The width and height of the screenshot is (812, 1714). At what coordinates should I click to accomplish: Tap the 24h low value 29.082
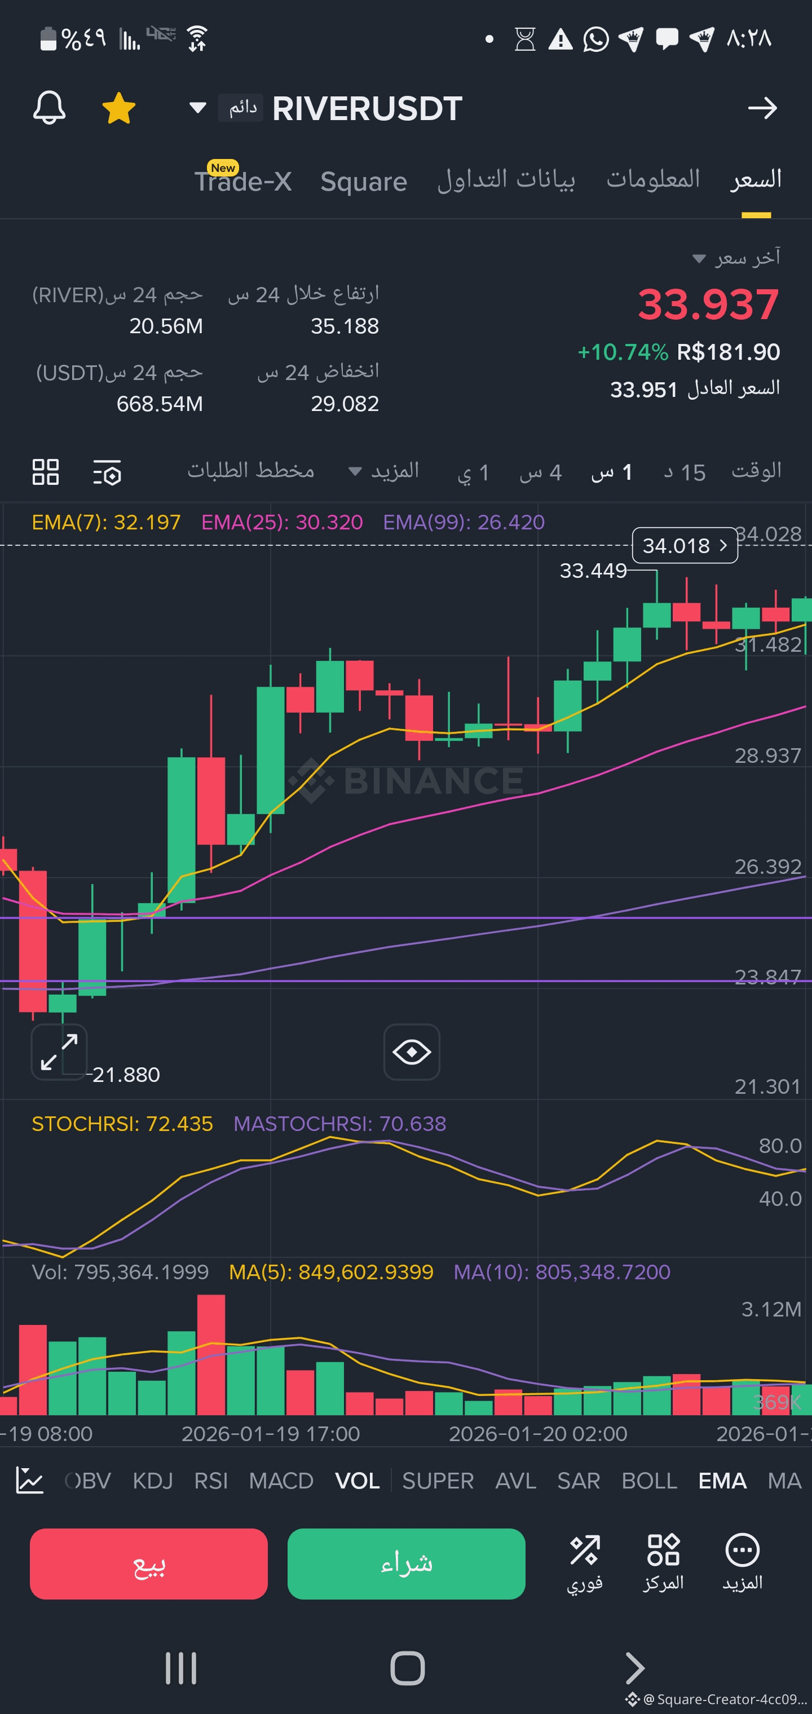tap(345, 403)
